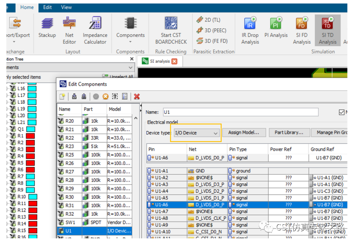Expand the R5 tree node

(x=7, y=163)
